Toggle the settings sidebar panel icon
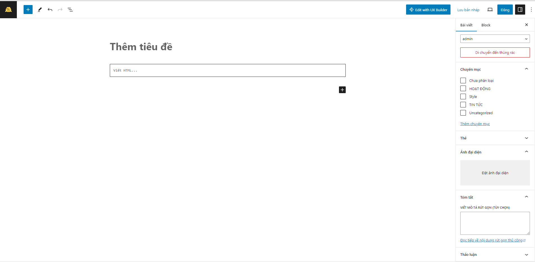 click(x=520, y=10)
